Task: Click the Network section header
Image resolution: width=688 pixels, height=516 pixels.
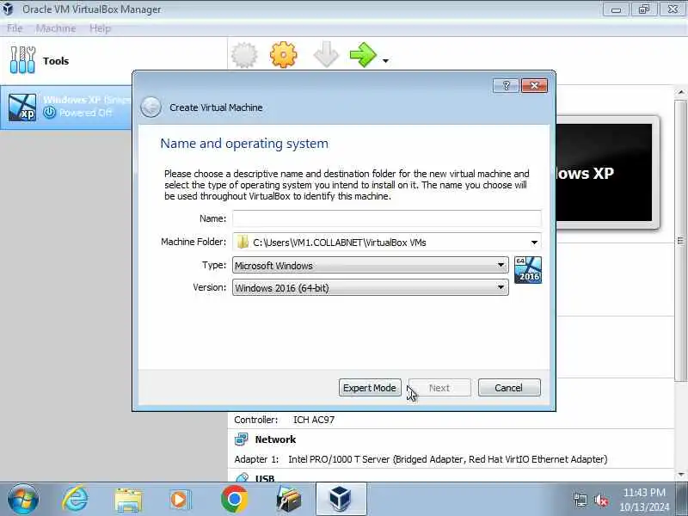Action: (275, 439)
